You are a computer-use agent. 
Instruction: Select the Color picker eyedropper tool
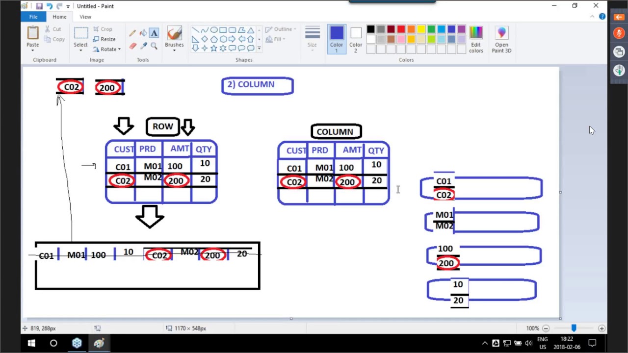click(143, 46)
